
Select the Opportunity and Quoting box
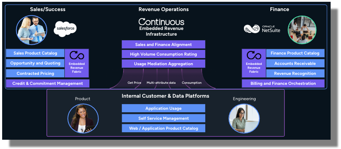point(35,63)
